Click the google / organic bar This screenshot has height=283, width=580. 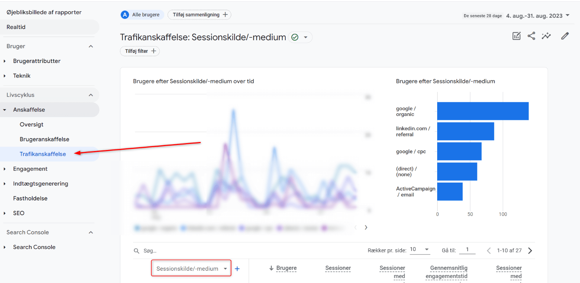[x=482, y=111]
